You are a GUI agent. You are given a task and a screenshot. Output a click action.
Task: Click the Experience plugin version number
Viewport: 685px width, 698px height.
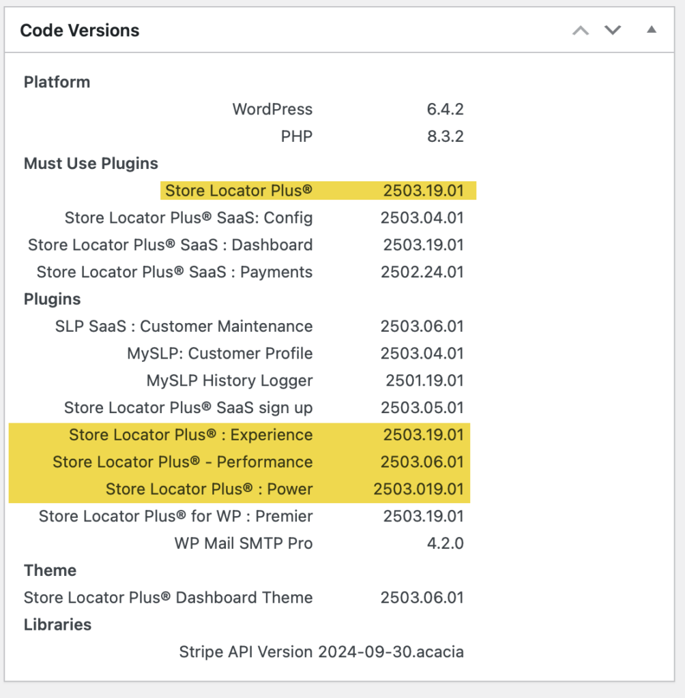point(424,435)
